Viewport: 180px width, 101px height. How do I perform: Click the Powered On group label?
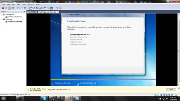click(x=10, y=14)
